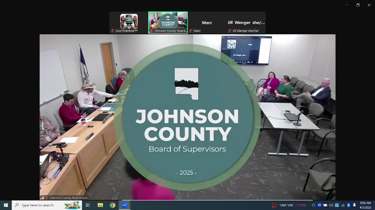Click the search box landscape illustration
375x210 pixels.
click(72, 205)
